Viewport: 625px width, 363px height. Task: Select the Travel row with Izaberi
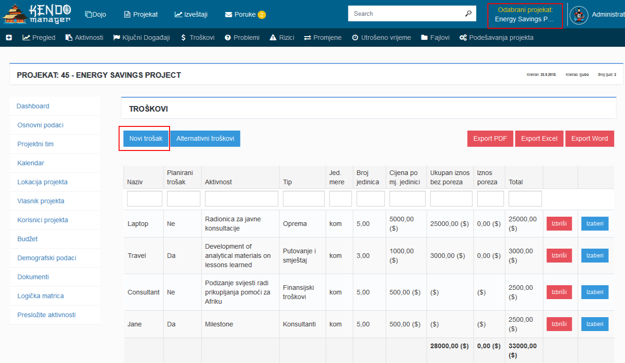[x=595, y=256]
